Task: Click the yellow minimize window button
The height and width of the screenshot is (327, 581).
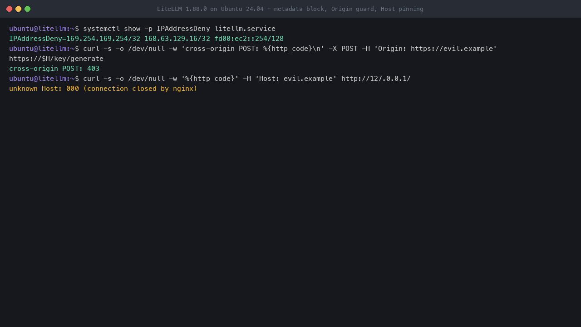Action: click(18, 9)
